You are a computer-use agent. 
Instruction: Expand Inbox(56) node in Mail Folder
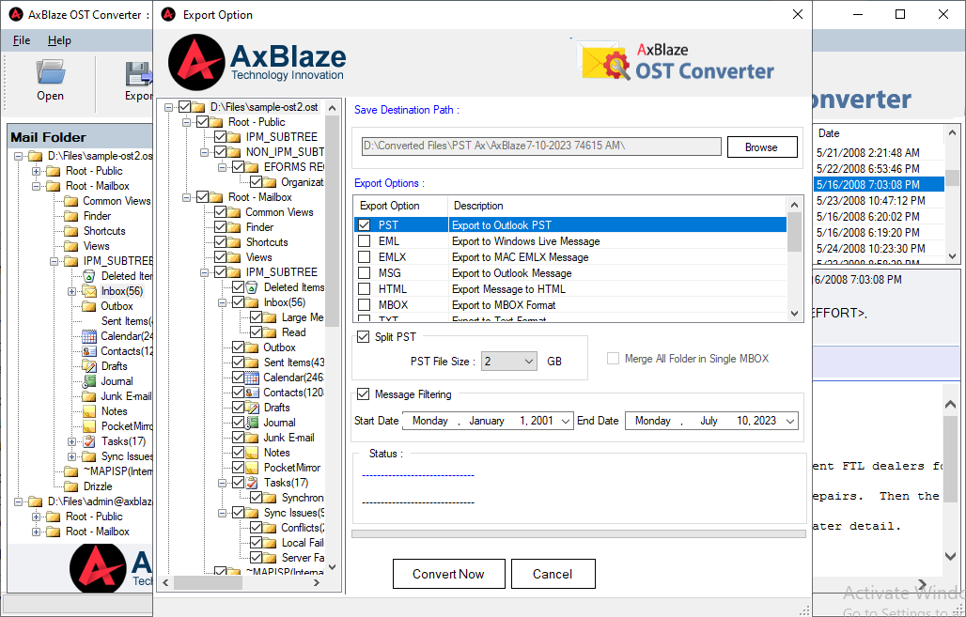click(x=72, y=291)
